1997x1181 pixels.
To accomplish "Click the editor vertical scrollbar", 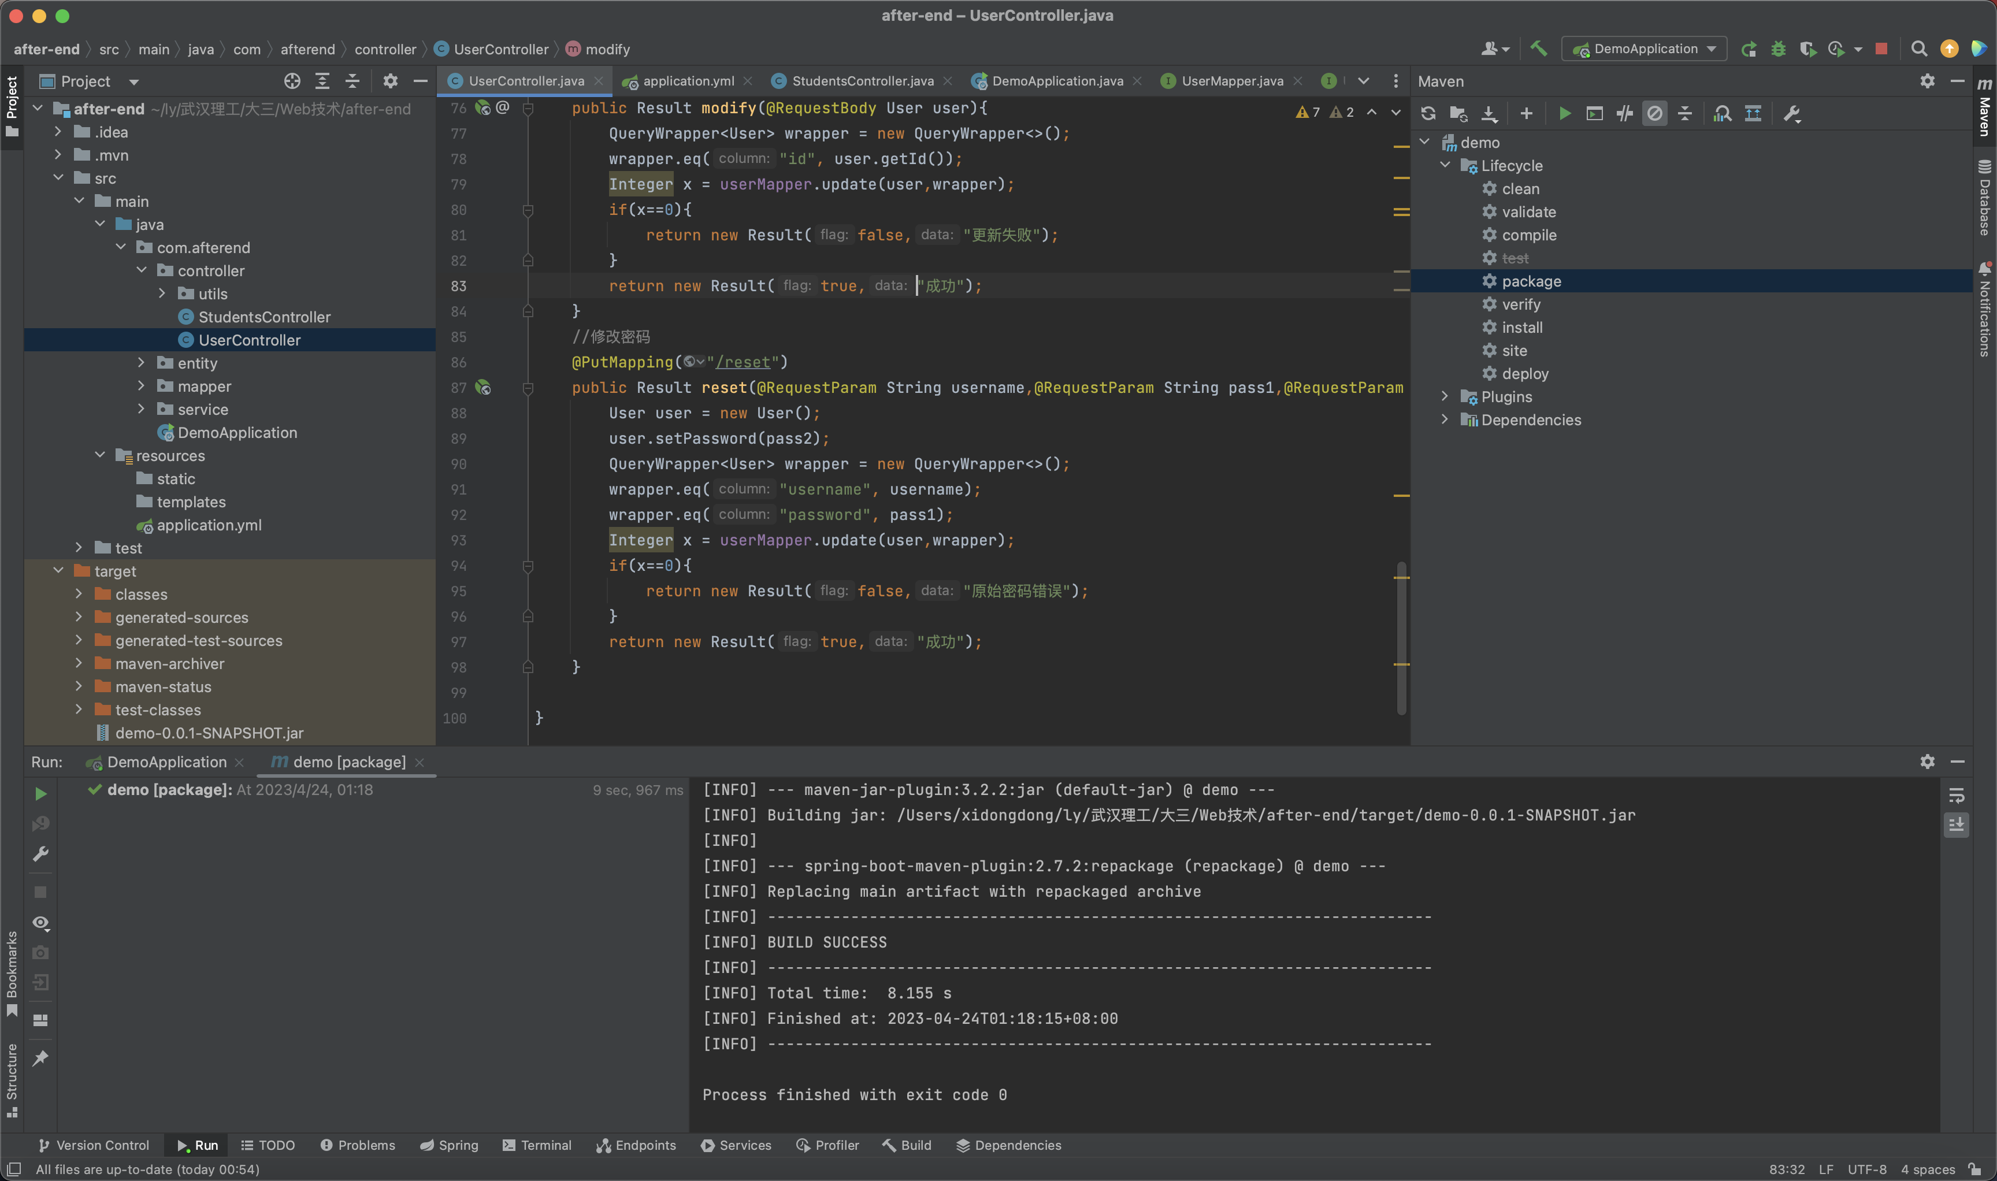I will [x=1401, y=637].
